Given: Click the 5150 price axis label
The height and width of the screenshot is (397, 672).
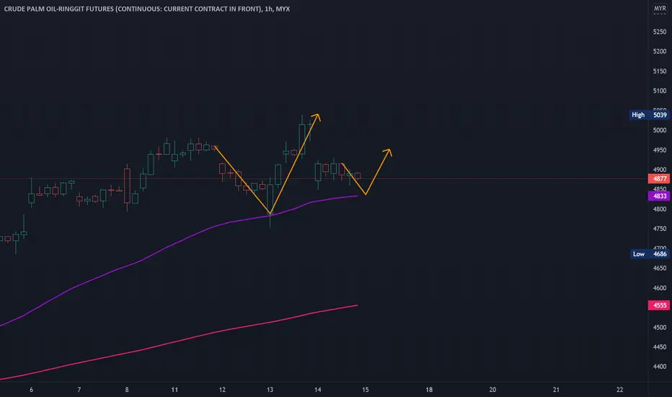Looking at the screenshot, I should pos(660,71).
